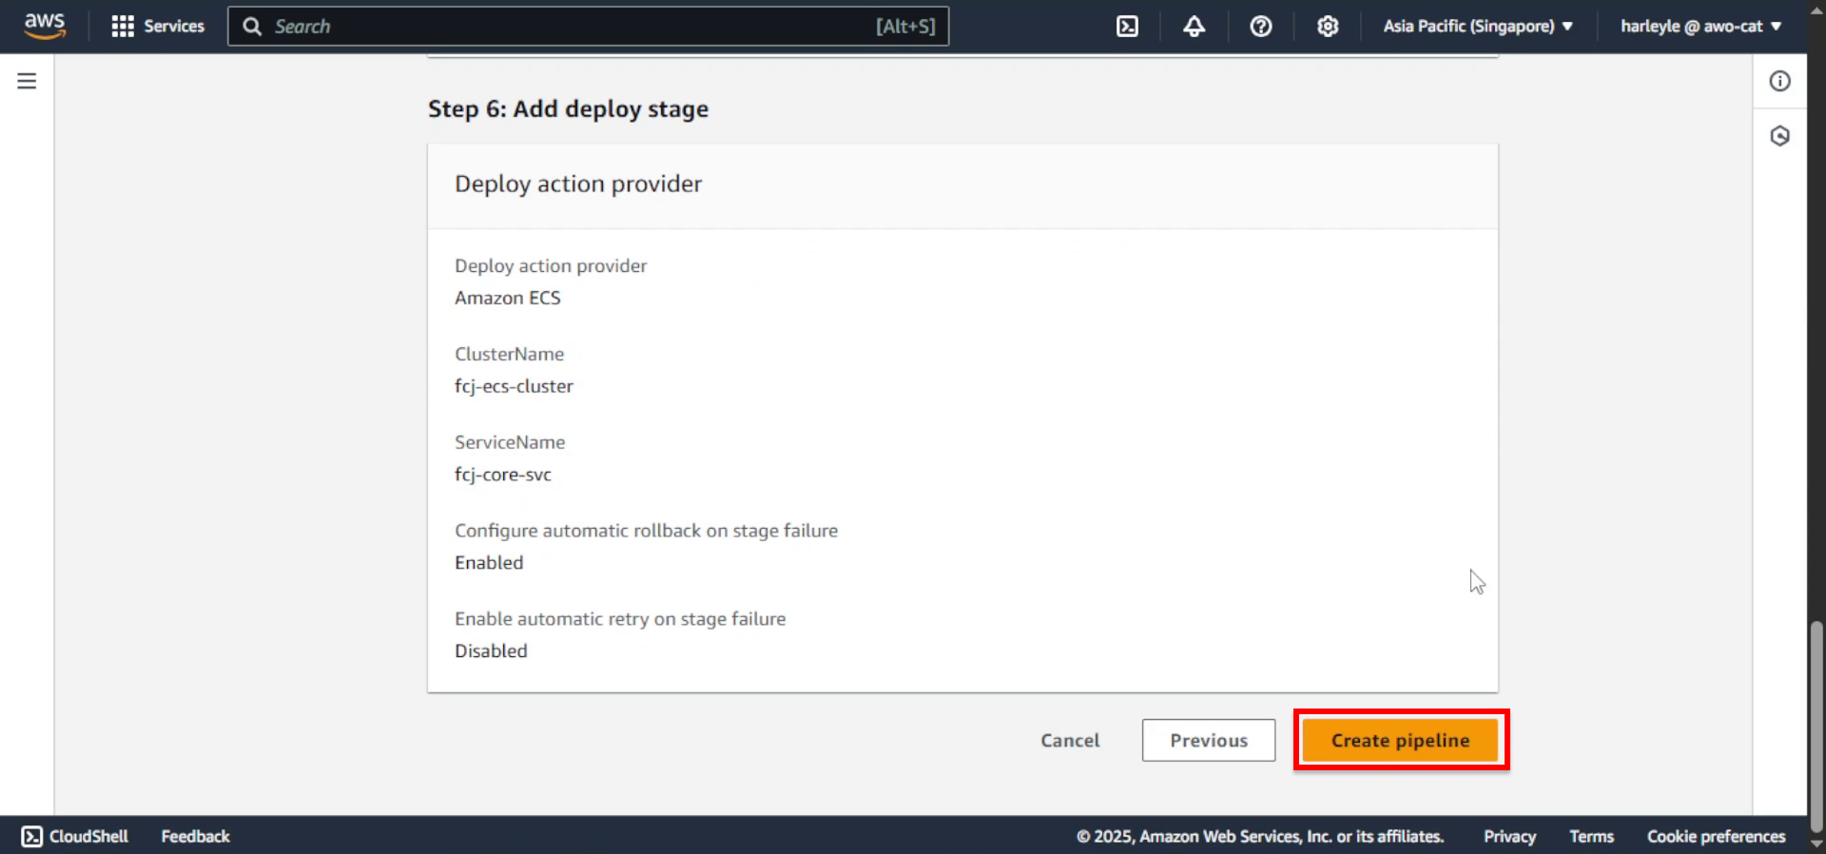Select the retry 'Disabled' value
The width and height of the screenshot is (1826, 854).
(491, 650)
